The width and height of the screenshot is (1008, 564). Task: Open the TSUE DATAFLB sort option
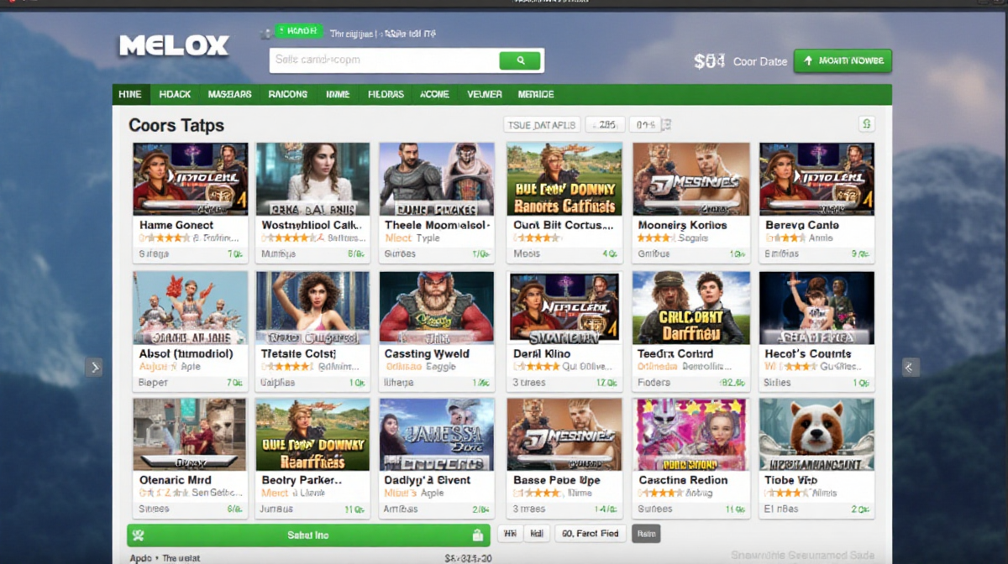click(542, 125)
